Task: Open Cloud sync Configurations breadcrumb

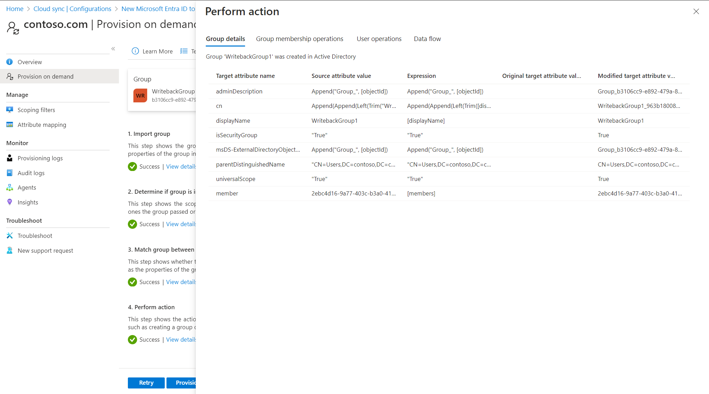Action: pyautogui.click(x=72, y=9)
